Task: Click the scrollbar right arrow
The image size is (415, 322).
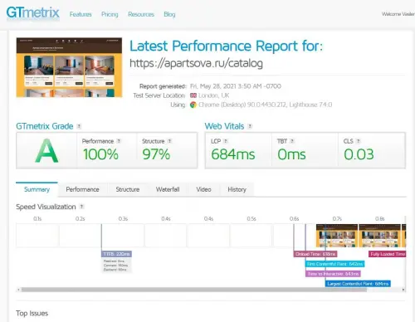Action: 403,290
